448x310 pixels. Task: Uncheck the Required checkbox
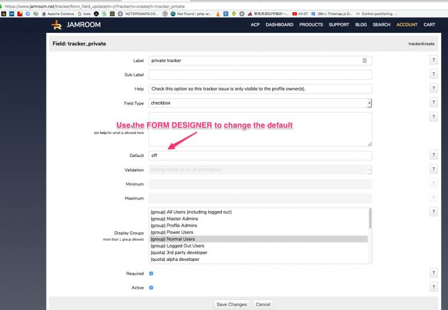coord(151,274)
